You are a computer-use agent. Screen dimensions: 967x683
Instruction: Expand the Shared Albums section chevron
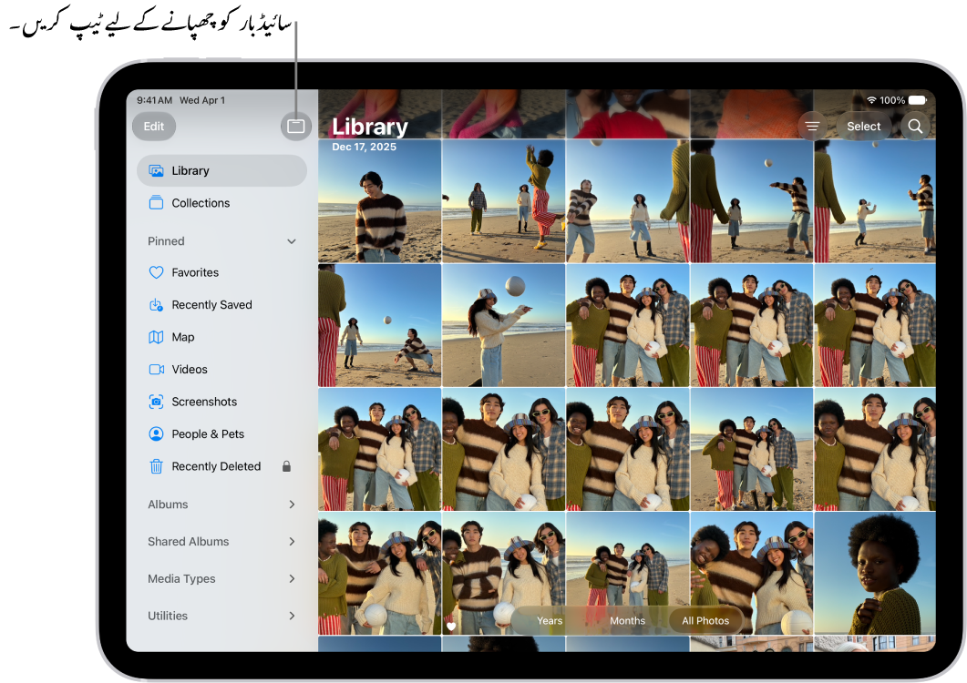292,541
